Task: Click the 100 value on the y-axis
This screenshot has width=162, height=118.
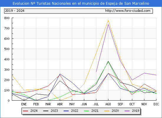Action: (x=7, y=90)
